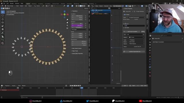Switch to the Layout workspace tab
Screen dimensions: 184x103
pyautogui.click(x=28, y=4)
